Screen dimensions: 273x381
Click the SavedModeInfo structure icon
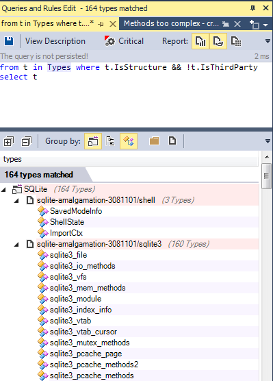click(43, 211)
